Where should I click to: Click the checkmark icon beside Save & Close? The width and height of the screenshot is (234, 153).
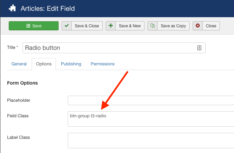pos(67,26)
